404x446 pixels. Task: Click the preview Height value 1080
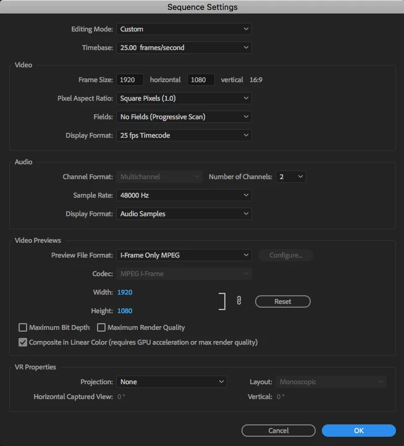click(125, 311)
